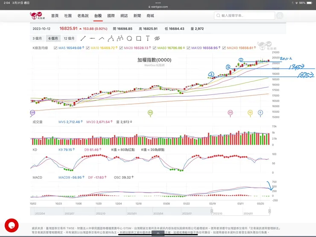Switch chart range to 3個月

tap(37, 38)
